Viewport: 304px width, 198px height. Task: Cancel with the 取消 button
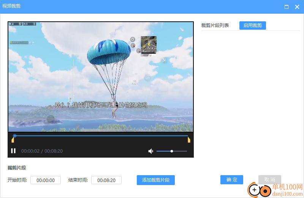click(270, 180)
